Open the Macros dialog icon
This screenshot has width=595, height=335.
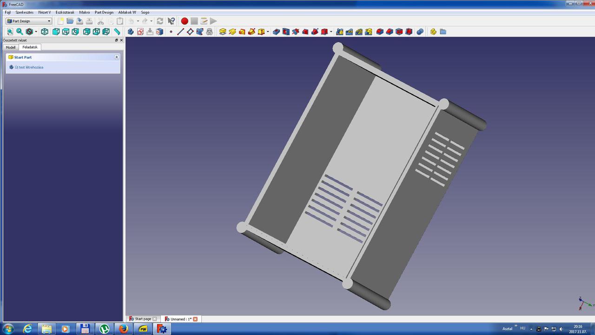(x=204, y=21)
